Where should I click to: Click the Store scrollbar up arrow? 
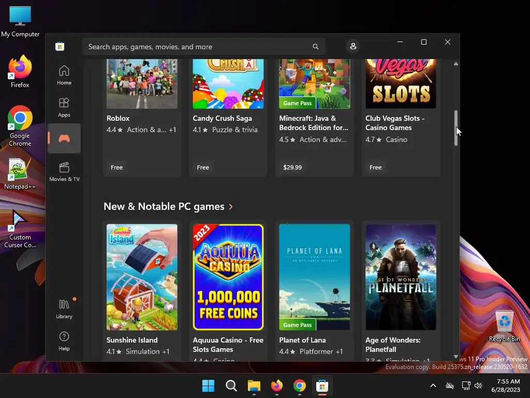pos(455,64)
